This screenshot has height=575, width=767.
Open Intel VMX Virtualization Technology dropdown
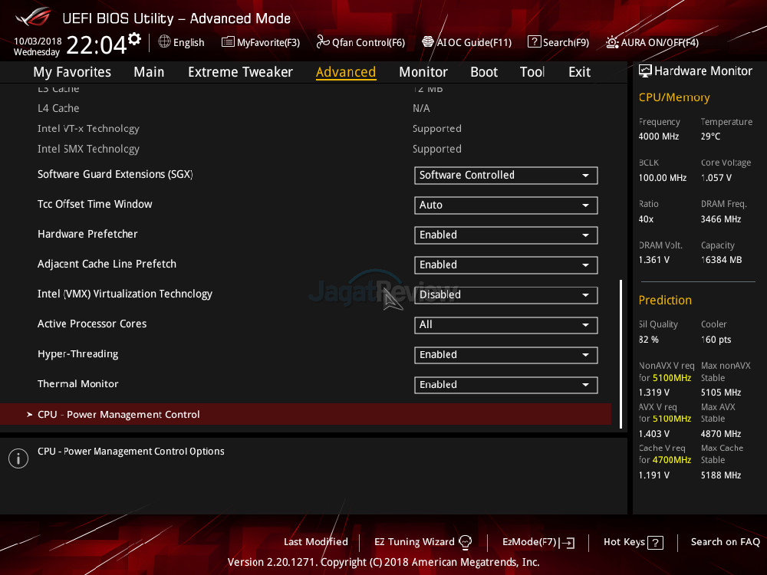click(x=505, y=295)
